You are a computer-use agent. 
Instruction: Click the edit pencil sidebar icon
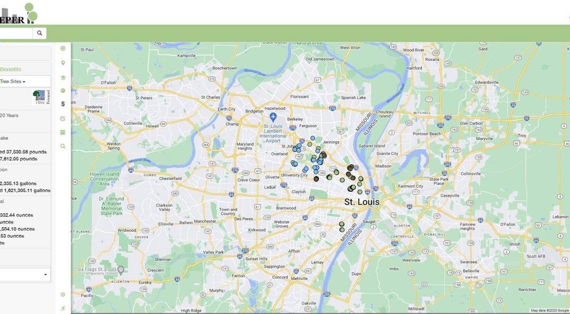click(x=63, y=118)
